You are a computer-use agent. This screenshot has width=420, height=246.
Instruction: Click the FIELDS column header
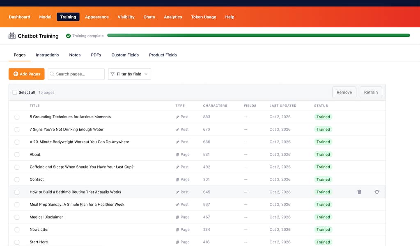click(x=250, y=106)
